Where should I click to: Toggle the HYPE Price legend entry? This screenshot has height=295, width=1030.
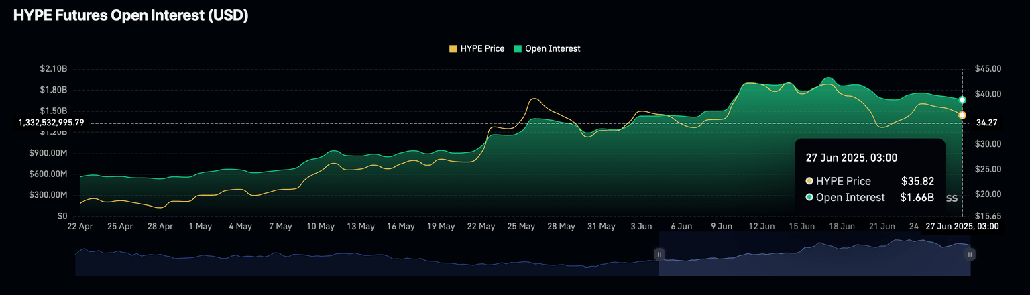point(482,49)
